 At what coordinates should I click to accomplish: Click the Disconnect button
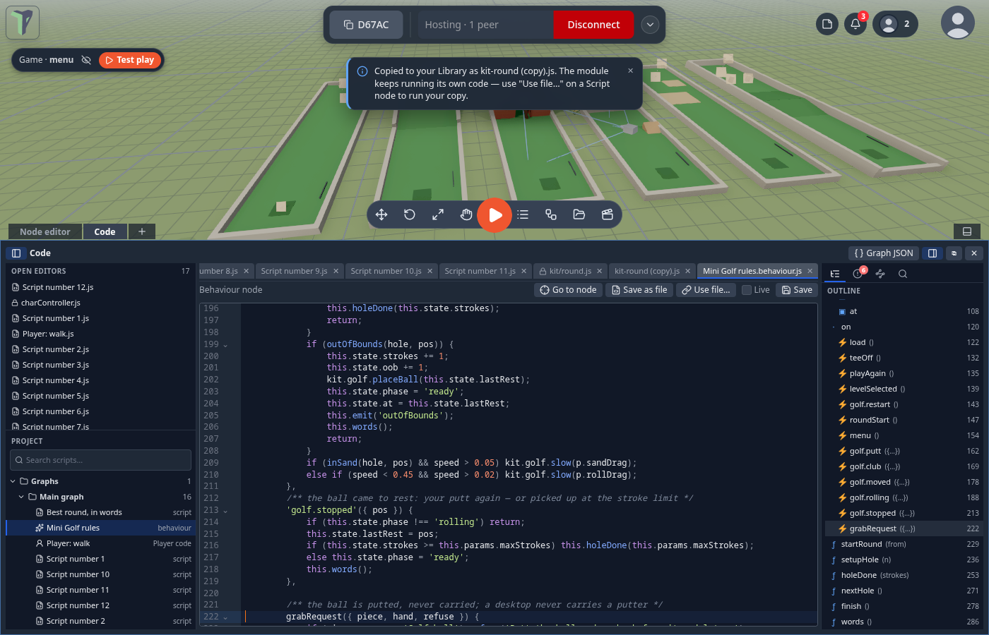[593, 25]
